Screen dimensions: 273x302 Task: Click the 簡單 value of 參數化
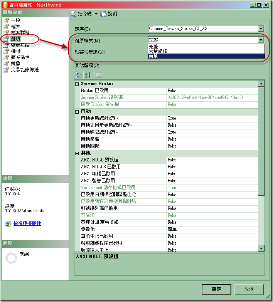(x=172, y=229)
